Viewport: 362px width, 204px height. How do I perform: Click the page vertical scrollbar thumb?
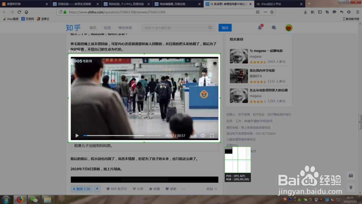(x=360, y=122)
